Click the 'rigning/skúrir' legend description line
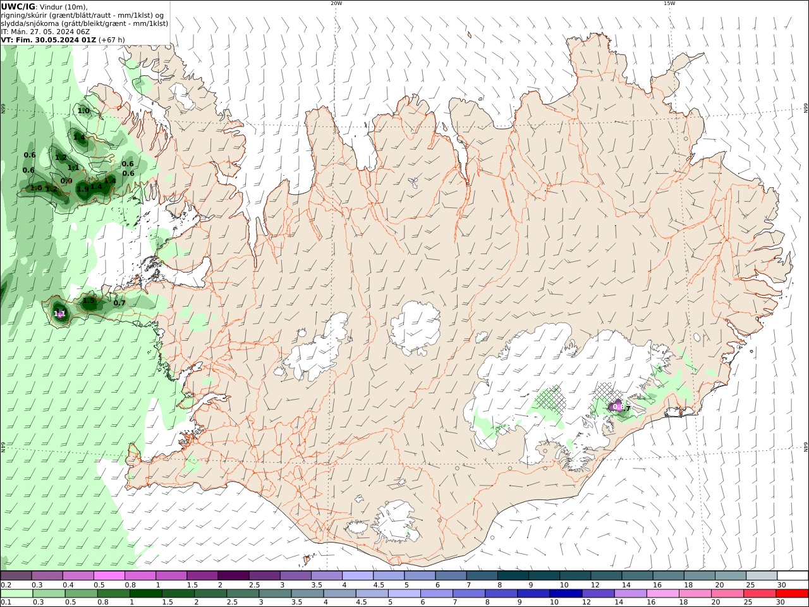 pos(82,15)
